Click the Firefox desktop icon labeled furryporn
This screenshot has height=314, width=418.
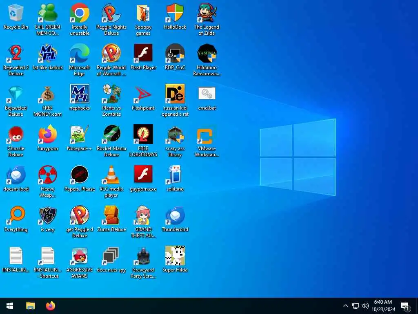tap(48, 134)
